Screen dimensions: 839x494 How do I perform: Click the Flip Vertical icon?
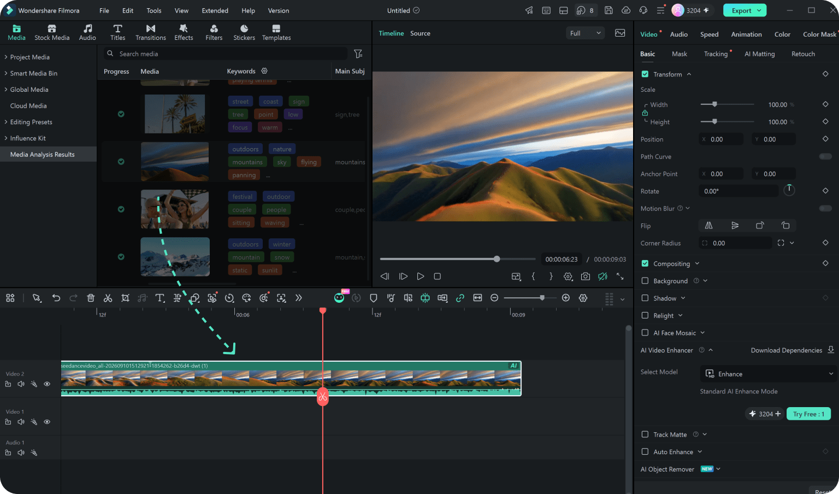coord(735,225)
